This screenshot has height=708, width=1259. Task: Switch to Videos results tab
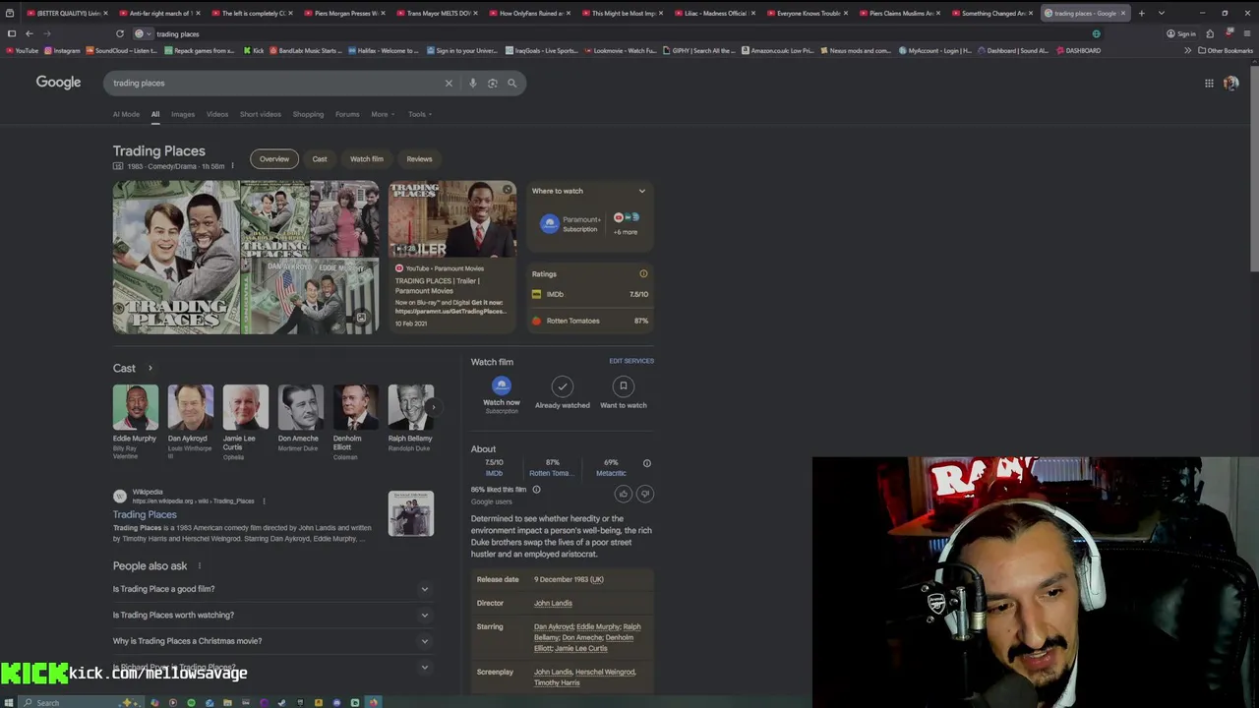tap(217, 114)
